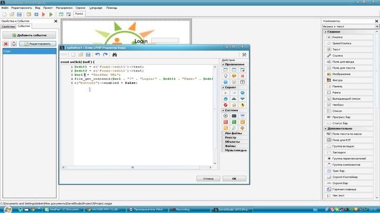The image size is (380, 213).
Task: Click the code editor horizontal scrollbar
Action: click(137, 167)
